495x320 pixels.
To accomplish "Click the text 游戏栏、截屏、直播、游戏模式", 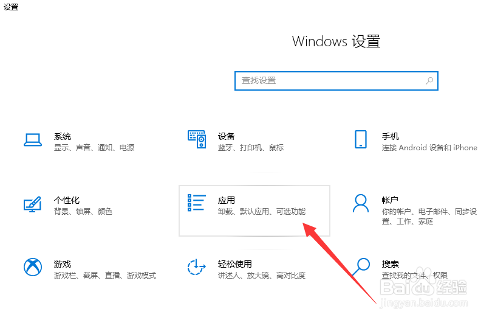I will (105, 276).
